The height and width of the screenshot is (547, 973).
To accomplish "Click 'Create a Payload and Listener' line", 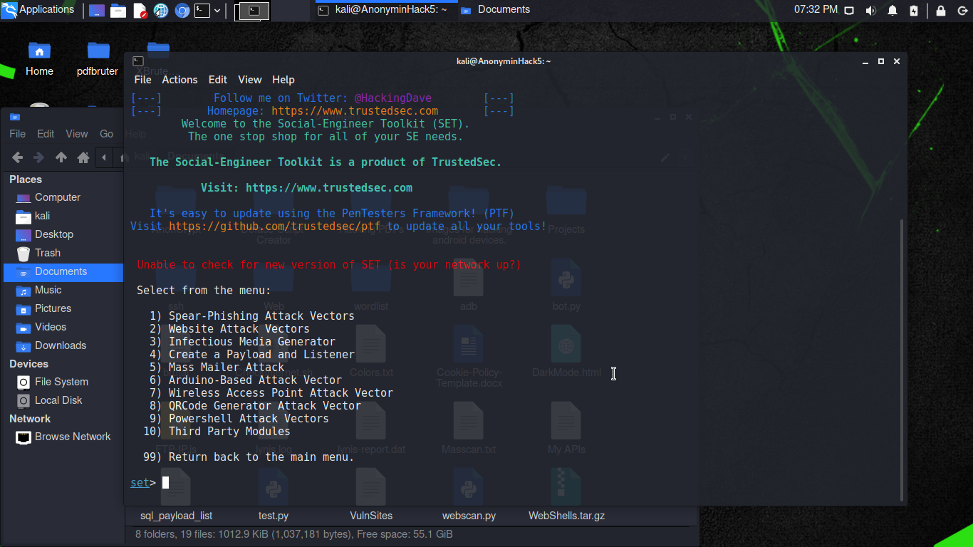I will 261,355.
